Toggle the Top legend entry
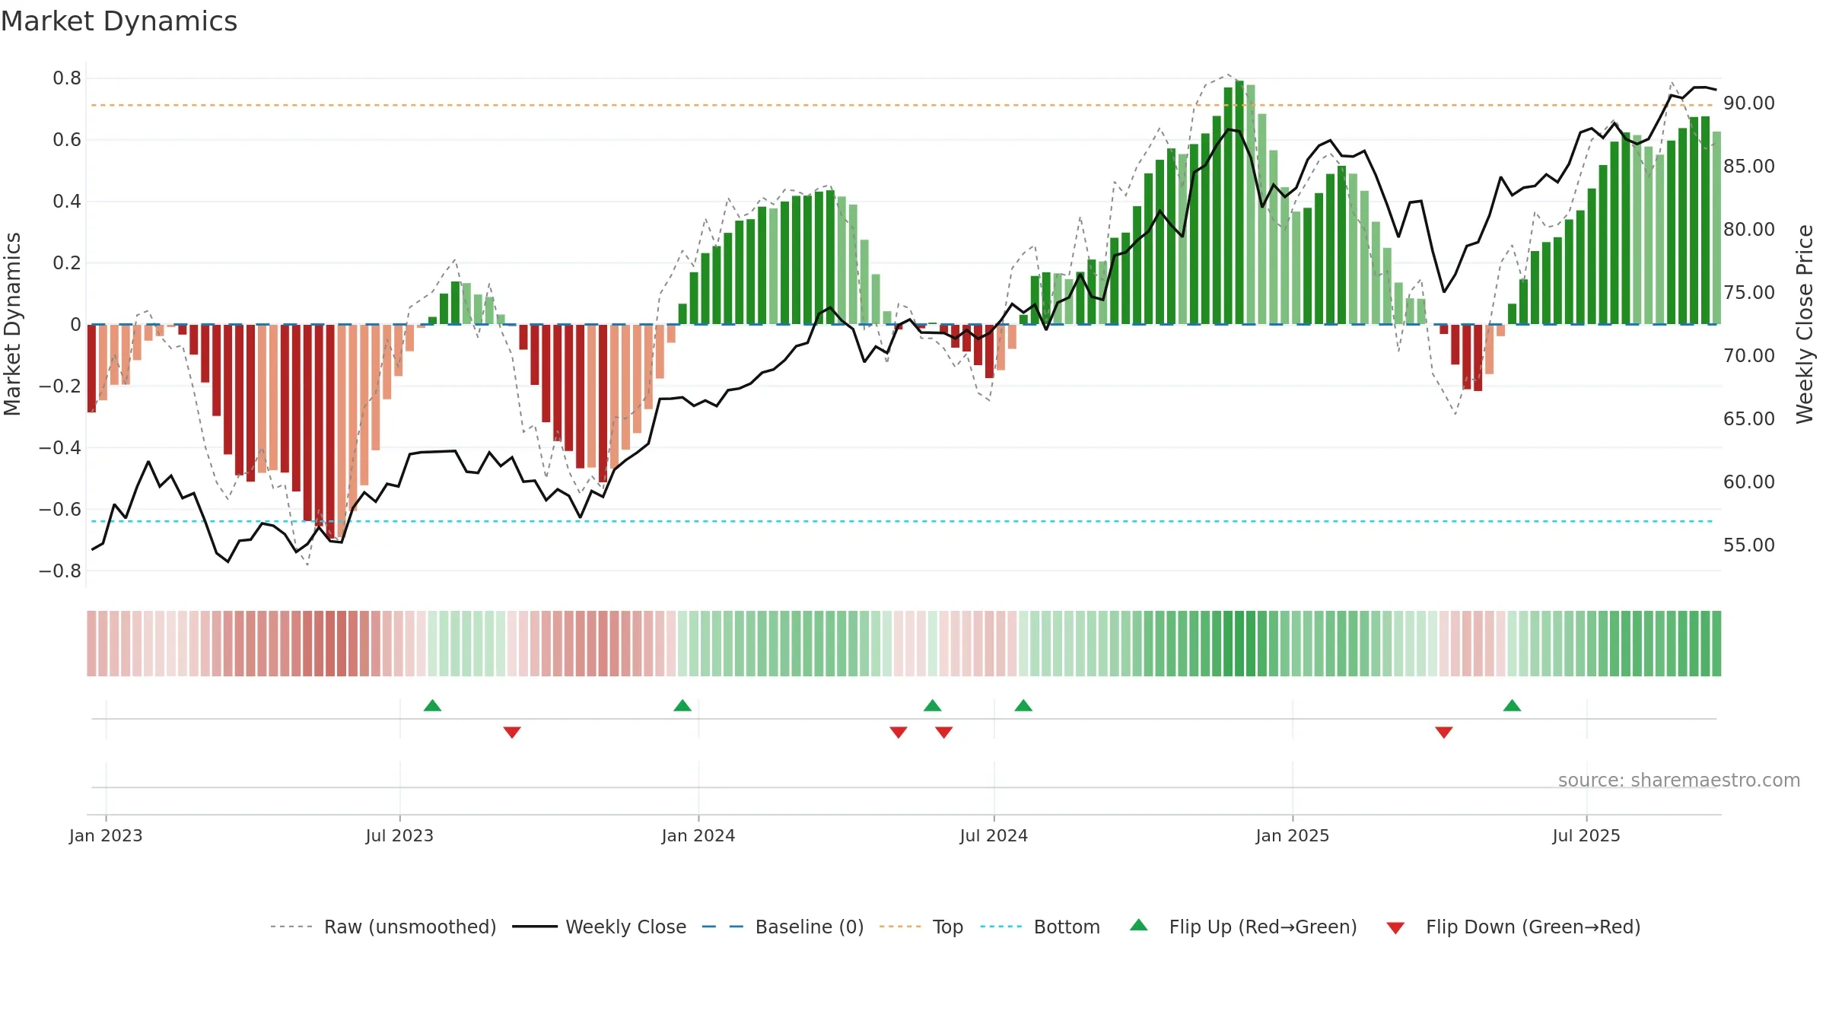The height and width of the screenshot is (1027, 1826). 921,927
